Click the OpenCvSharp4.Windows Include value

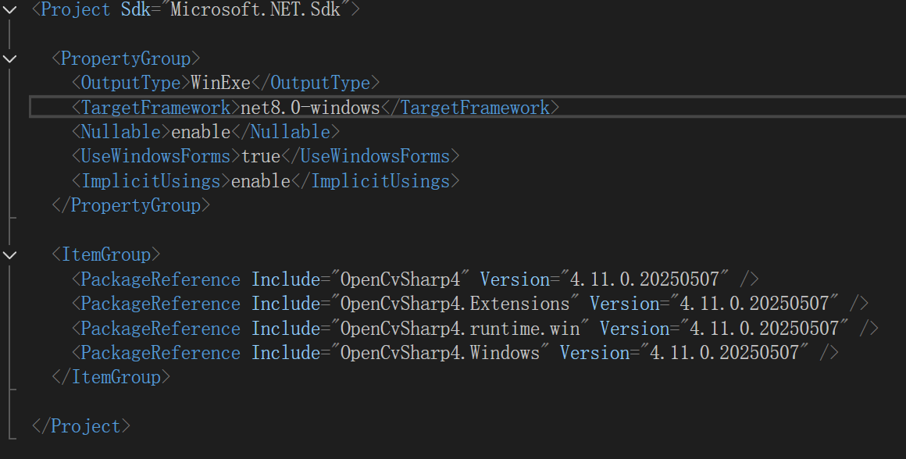coord(440,353)
